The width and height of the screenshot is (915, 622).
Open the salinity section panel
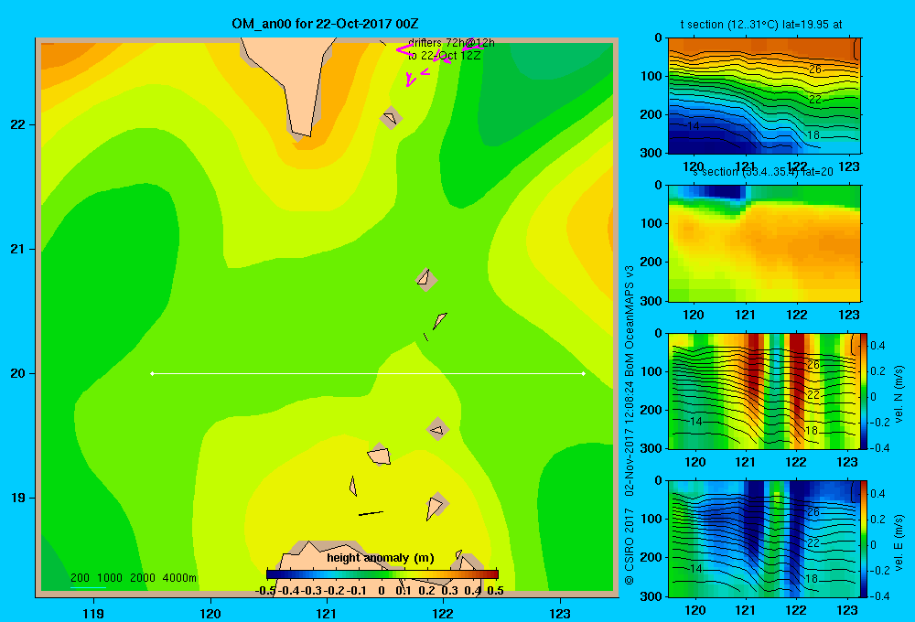point(764,243)
